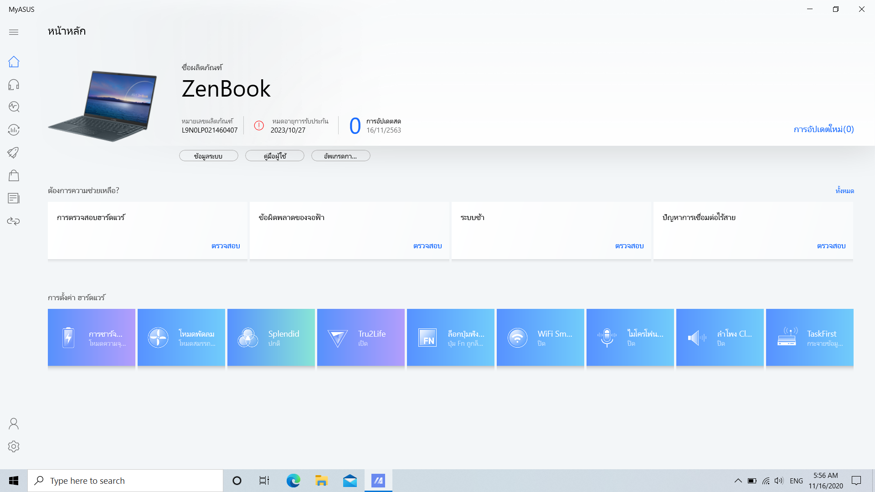Open the speaker ClearVoice tile
Screen dimensions: 875x492
[720, 338]
